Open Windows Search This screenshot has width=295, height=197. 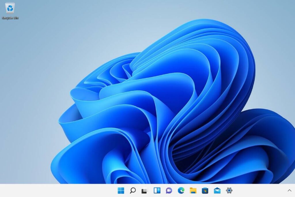(x=133, y=190)
